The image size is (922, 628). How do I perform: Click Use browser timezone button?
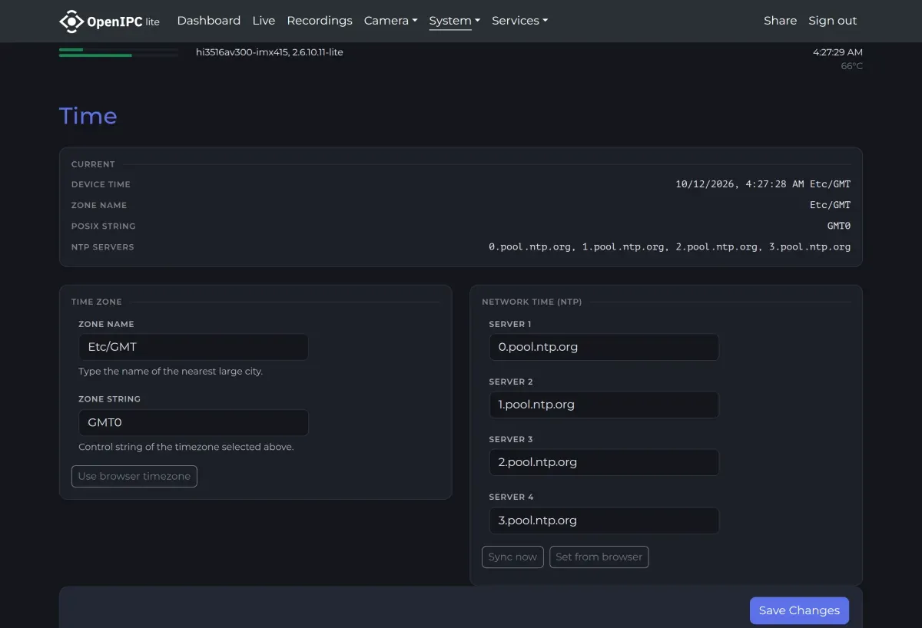click(x=134, y=476)
